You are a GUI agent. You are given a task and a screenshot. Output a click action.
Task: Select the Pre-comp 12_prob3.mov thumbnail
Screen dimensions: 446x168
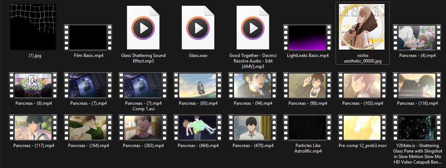tap(362, 128)
